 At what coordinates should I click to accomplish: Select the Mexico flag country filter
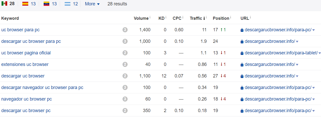8,4
